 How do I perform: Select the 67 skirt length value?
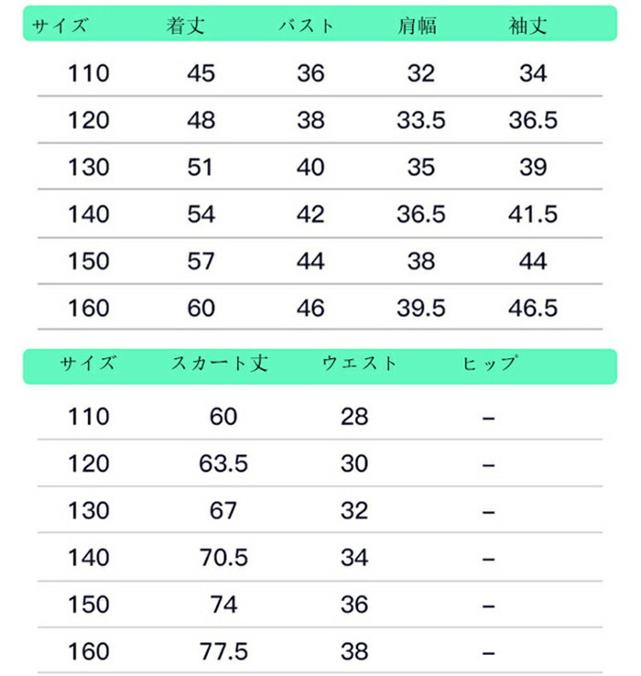click(223, 510)
